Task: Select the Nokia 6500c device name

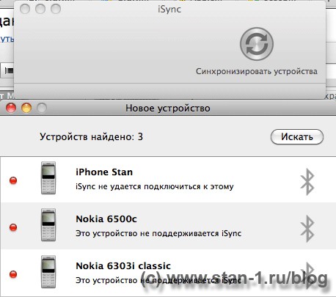Action: (x=106, y=219)
